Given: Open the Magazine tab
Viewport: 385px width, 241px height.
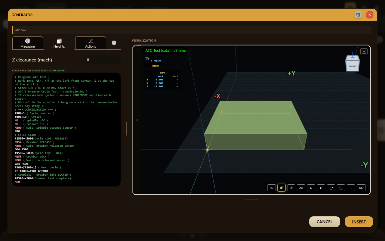Looking at the screenshot, I should pyautogui.click(x=28, y=43).
